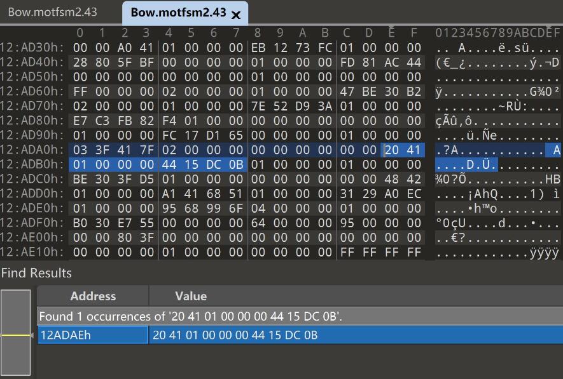The width and height of the screenshot is (563, 379).
Task: Click the ASCII column header 0123456789ABCDEF
Action: (497, 32)
